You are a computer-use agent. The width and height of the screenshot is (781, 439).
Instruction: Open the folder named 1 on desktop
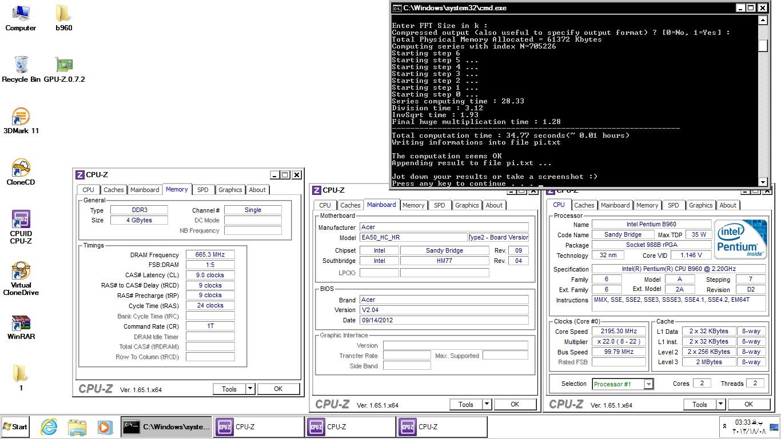21,378
